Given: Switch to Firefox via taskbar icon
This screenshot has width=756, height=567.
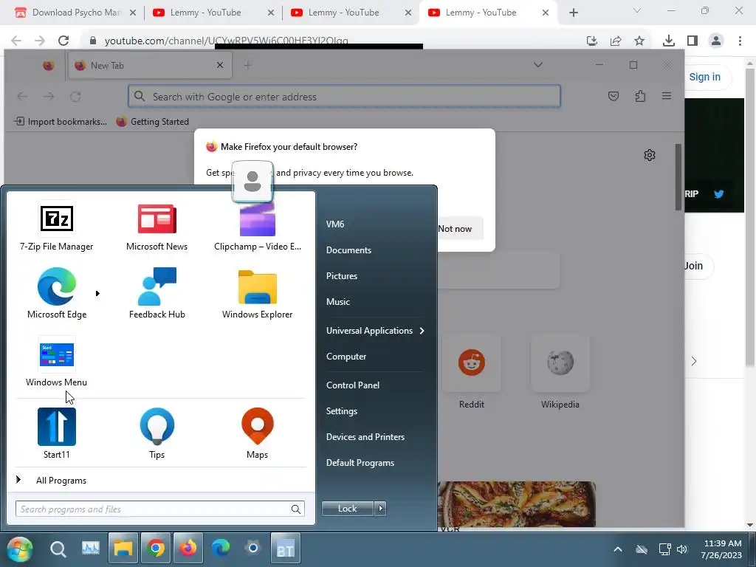Looking at the screenshot, I should 188,549.
